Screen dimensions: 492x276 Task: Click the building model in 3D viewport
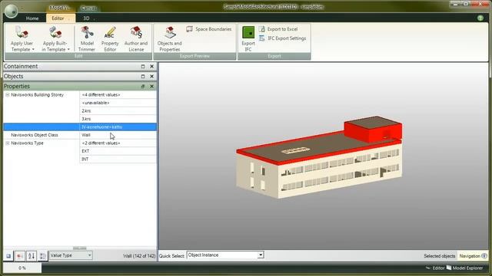319,157
